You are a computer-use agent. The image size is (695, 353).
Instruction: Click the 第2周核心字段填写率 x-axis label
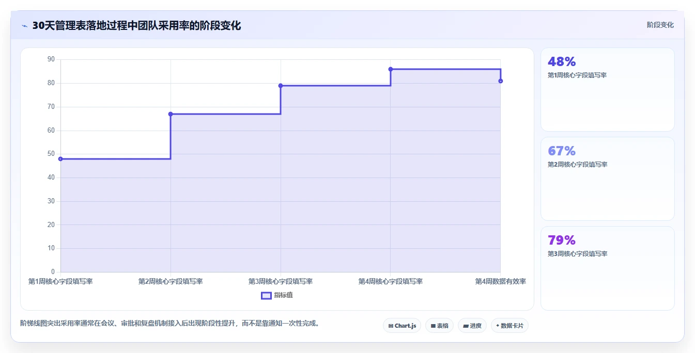coord(171,281)
